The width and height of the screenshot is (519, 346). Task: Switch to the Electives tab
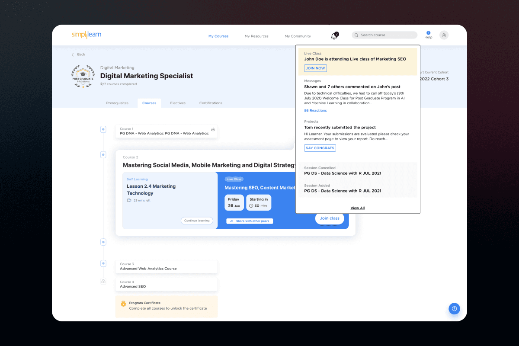point(178,103)
